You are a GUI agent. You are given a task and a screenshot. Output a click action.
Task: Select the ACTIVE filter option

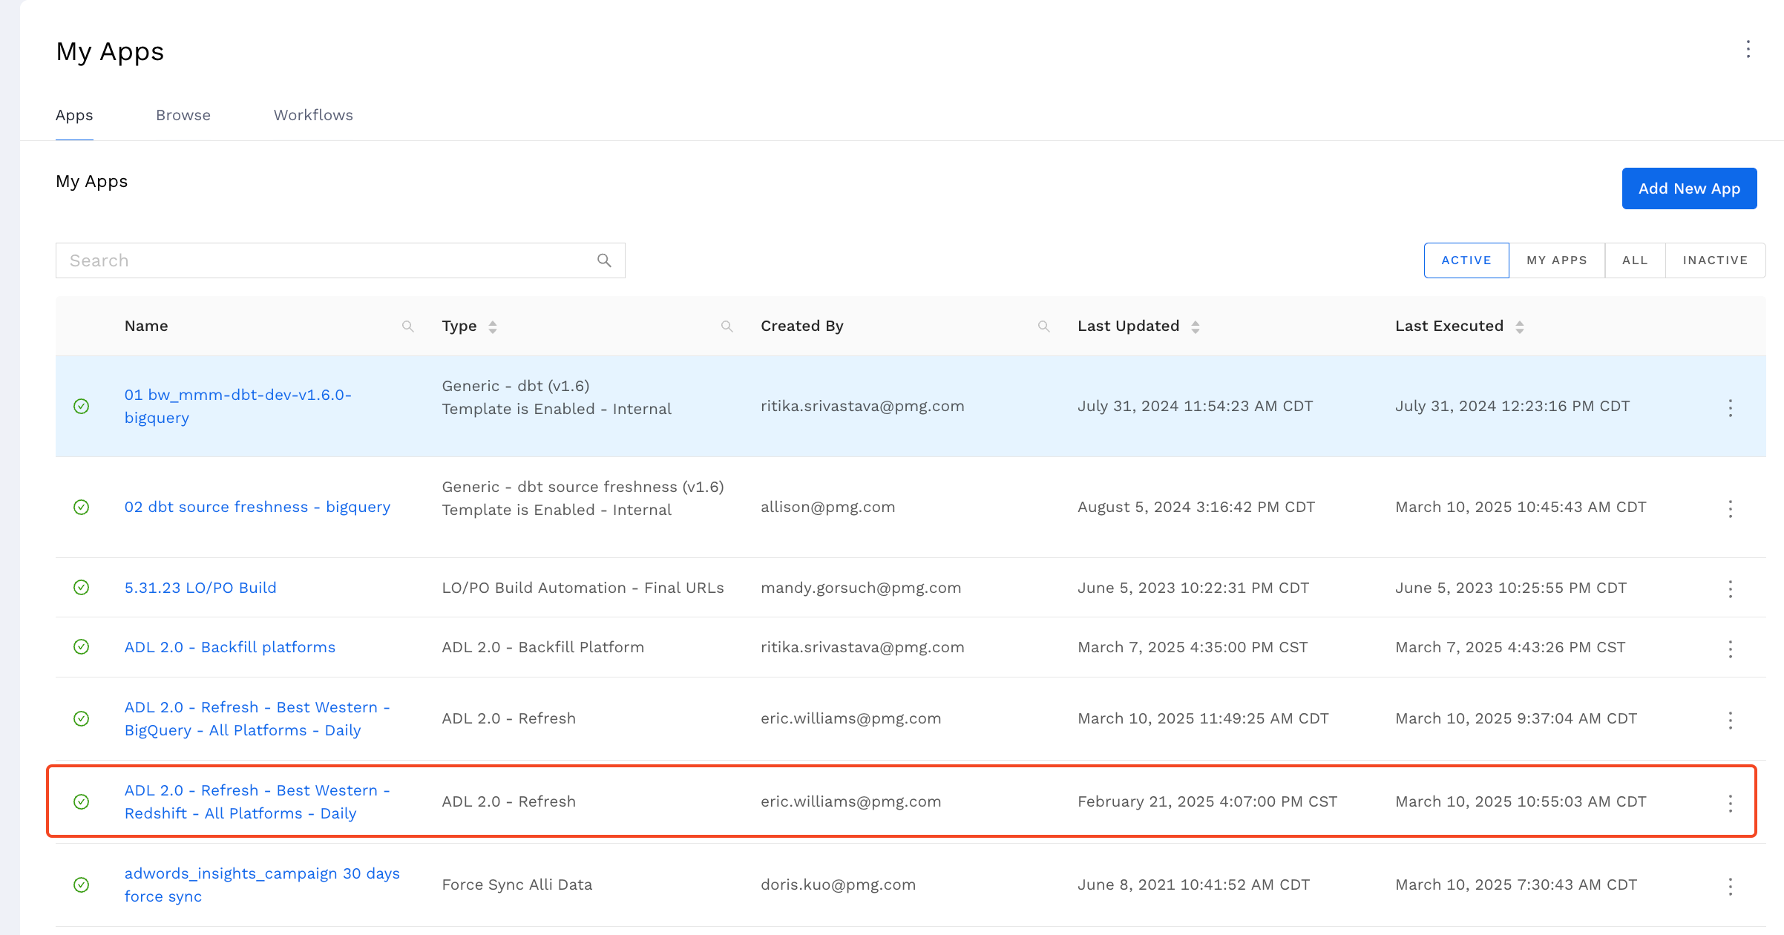(x=1466, y=260)
